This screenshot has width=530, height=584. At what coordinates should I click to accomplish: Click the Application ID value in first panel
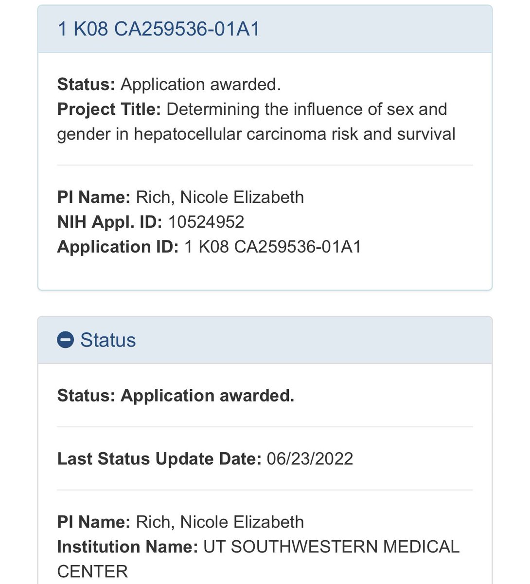pos(273,247)
